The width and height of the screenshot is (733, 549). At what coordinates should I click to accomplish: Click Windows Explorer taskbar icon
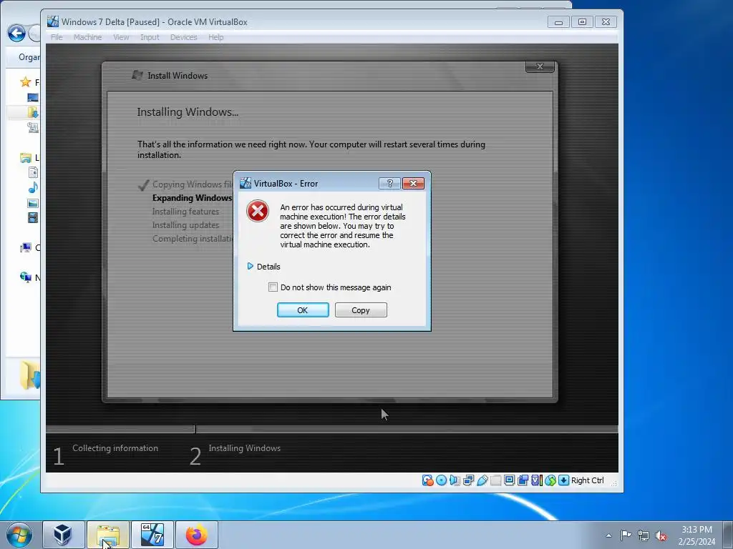point(108,535)
